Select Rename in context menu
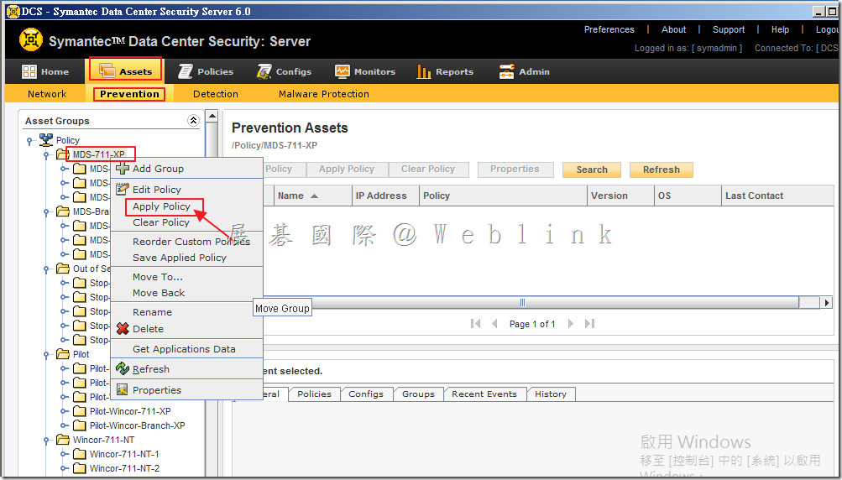The image size is (842, 480). (x=186, y=312)
